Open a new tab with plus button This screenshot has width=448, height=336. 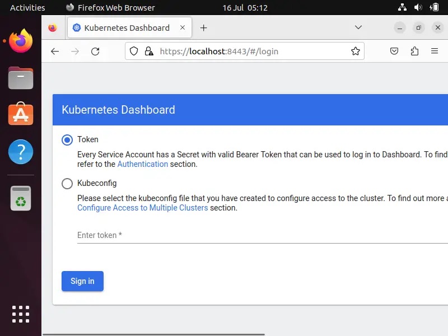click(x=203, y=28)
